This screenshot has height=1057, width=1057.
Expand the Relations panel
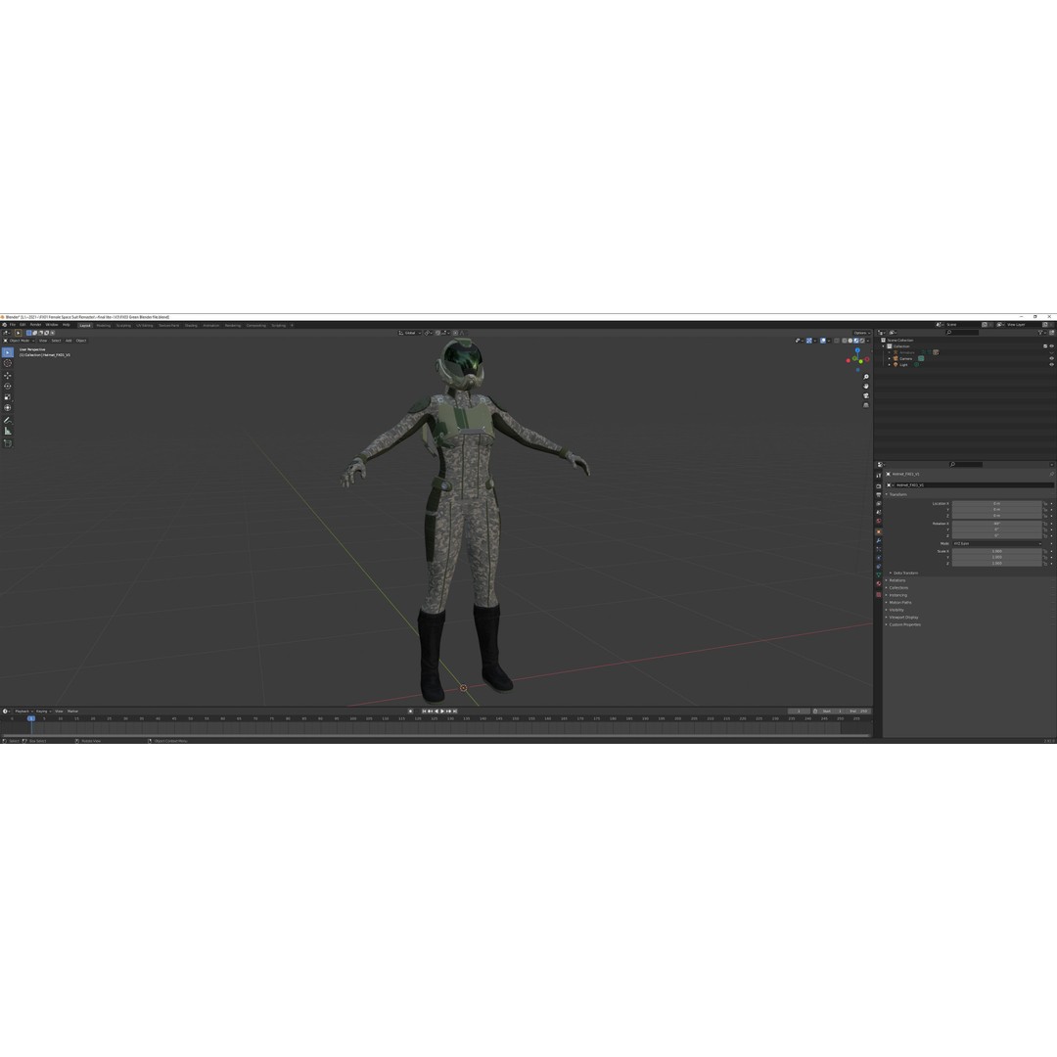[x=896, y=580]
